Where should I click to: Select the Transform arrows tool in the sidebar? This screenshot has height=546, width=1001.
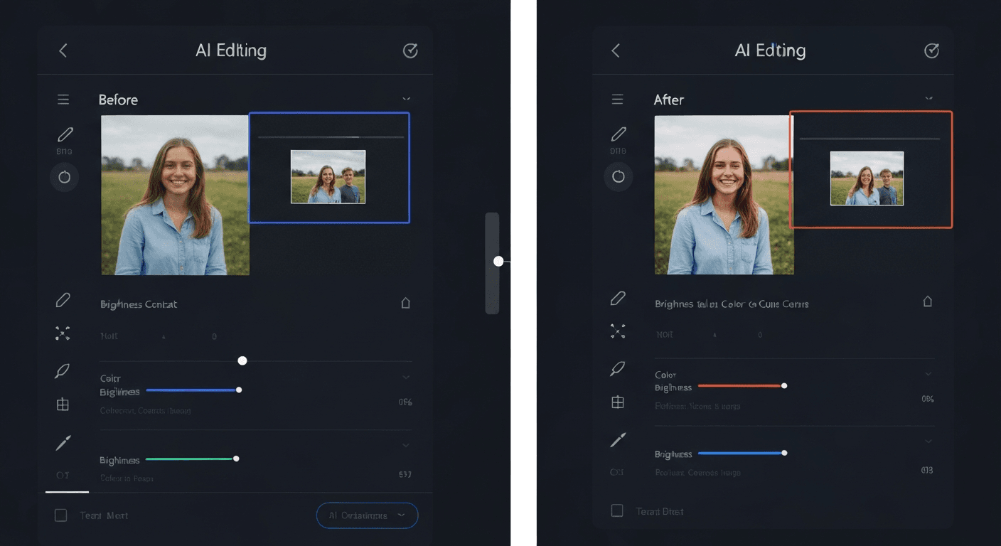pyautogui.click(x=63, y=333)
